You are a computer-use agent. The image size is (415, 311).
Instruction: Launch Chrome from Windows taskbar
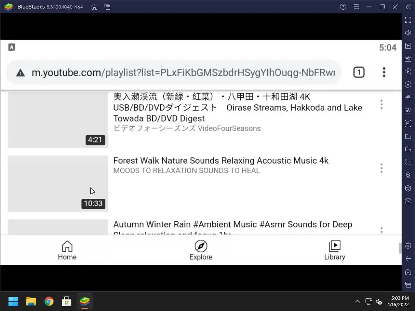(49, 301)
